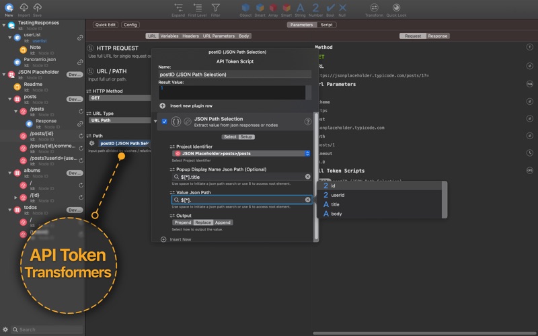The height and width of the screenshot is (336, 538).
Task: Click the Config button
Action: tap(130, 25)
